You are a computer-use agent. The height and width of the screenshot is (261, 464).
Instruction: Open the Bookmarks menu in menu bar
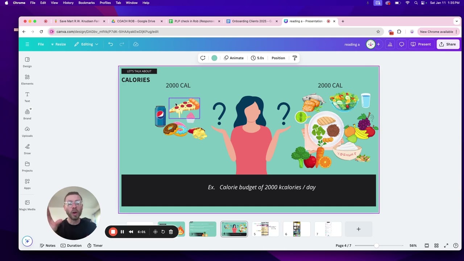click(86, 3)
